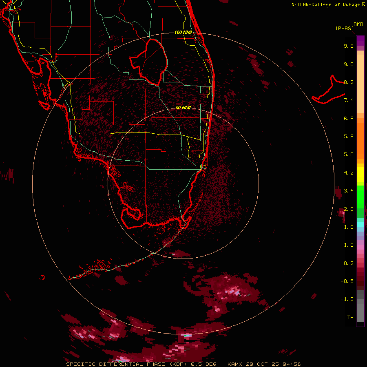Image resolution: width=367 pixels, height=367 pixels.
Task: Click the TH threshold label
Action: click(x=350, y=318)
